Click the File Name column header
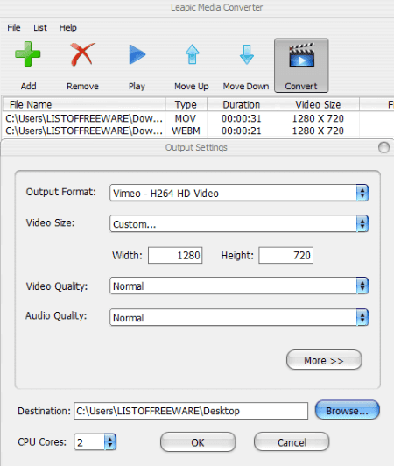The image size is (394, 466). [84, 104]
